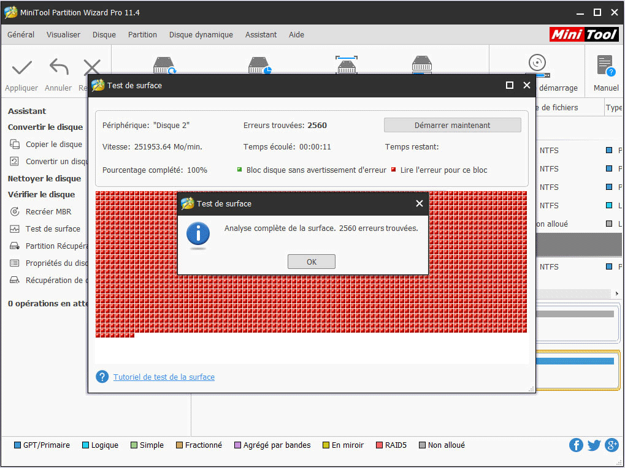625x468 pixels.
Task: Click the Démarrer maintenant button
Action: pyautogui.click(x=453, y=125)
